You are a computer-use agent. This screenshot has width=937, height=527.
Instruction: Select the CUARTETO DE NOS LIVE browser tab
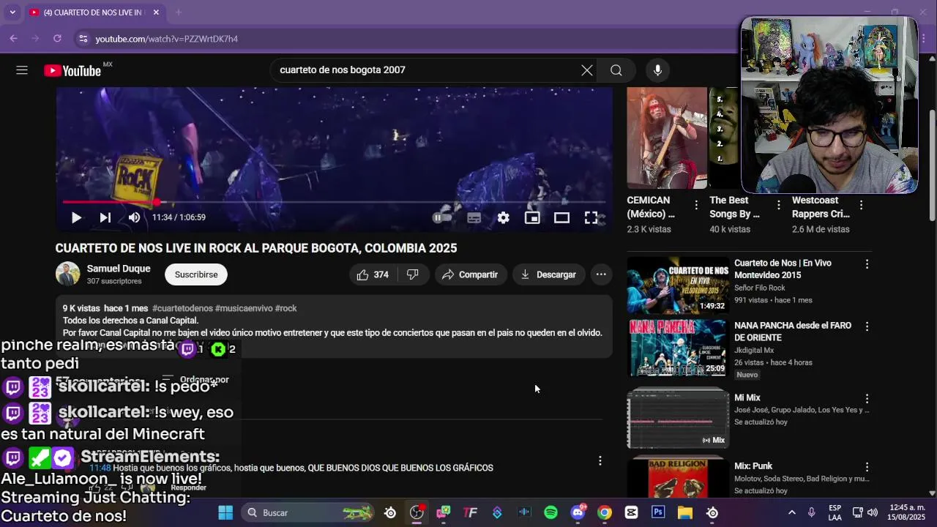[92, 12]
